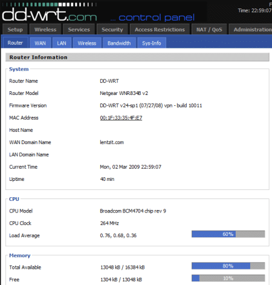The height and width of the screenshot is (285, 272).
Task: Click the Host Name label
Action: pos(21,130)
